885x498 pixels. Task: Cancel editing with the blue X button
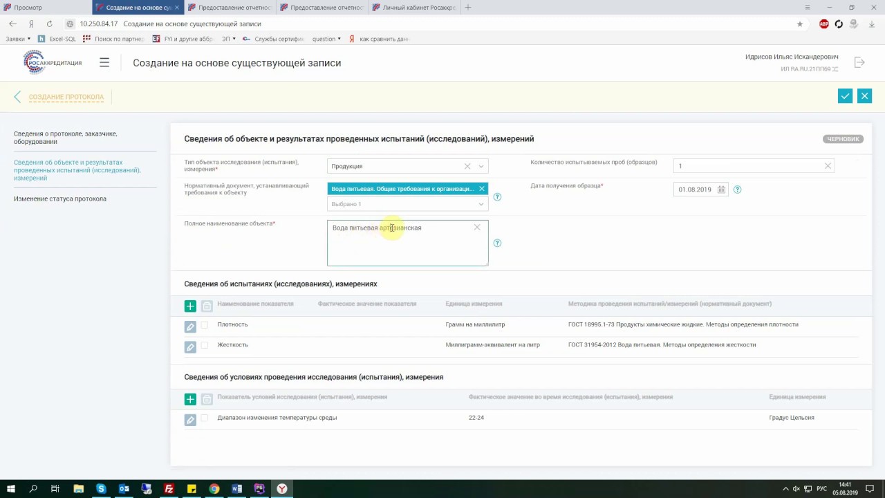coord(864,96)
